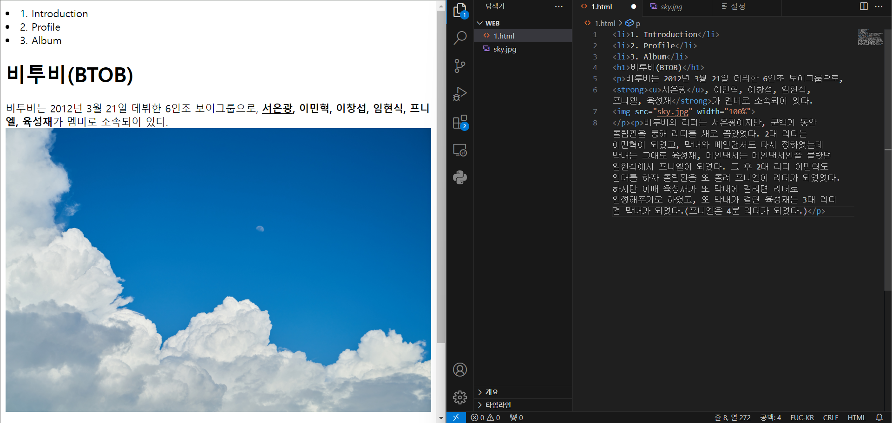Open the Manage gear icon
Image resolution: width=892 pixels, height=423 pixels.
tap(460, 397)
